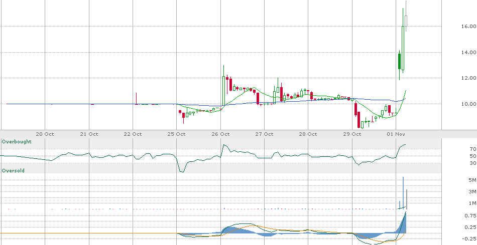Screen dimensions: 477x245
Task: Click the RSI 70 level label
Action: click(x=472, y=149)
